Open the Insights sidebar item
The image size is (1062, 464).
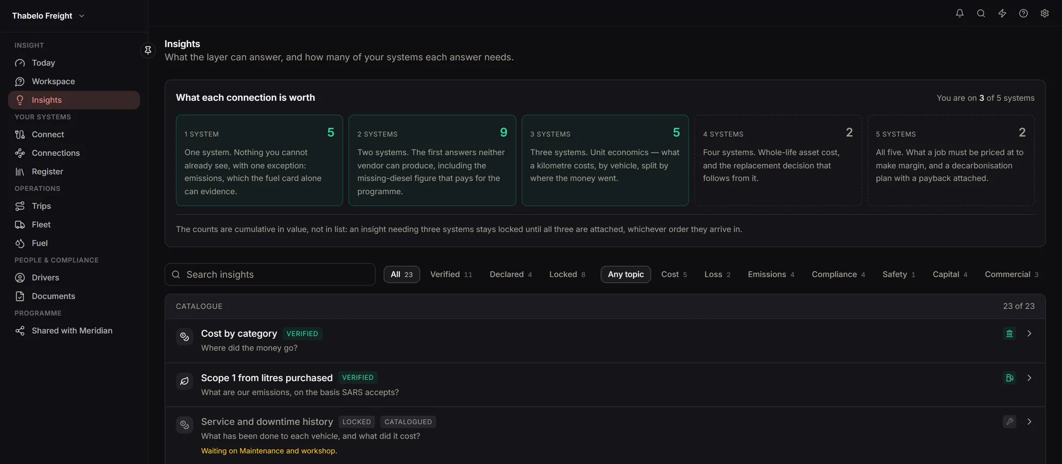[x=74, y=100]
